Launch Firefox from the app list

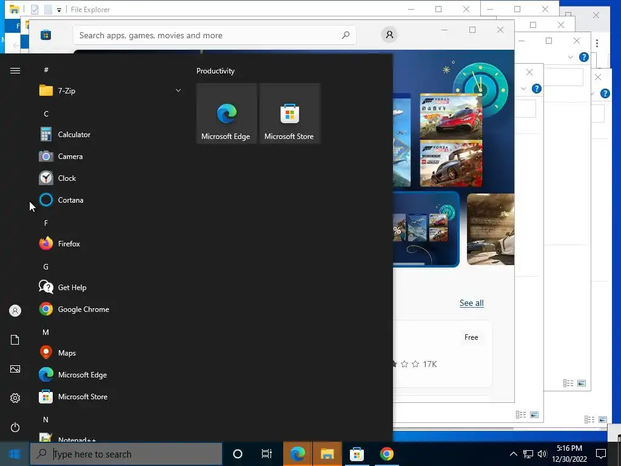coord(110,244)
